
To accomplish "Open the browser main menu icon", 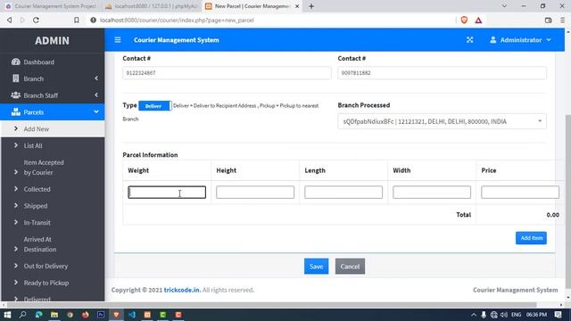I will [x=563, y=21].
